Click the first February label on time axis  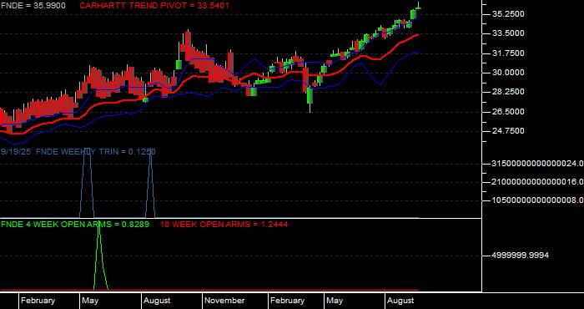click(x=38, y=301)
